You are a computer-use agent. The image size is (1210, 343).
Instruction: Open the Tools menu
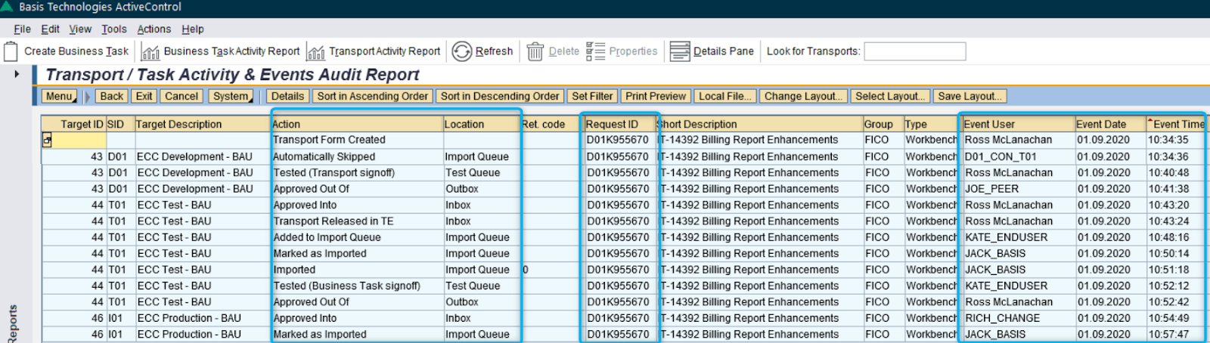114,29
